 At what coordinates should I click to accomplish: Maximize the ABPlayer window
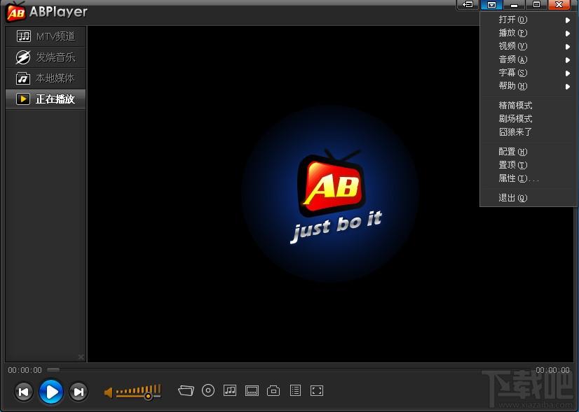pyautogui.click(x=536, y=4)
